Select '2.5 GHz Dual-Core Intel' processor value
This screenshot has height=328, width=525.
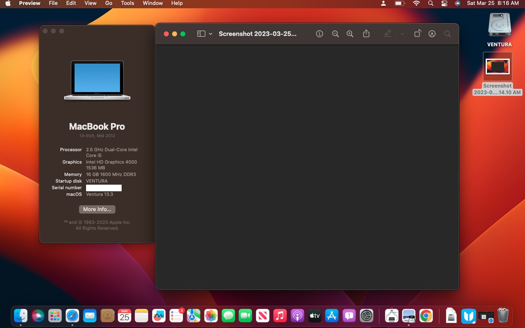tap(112, 150)
